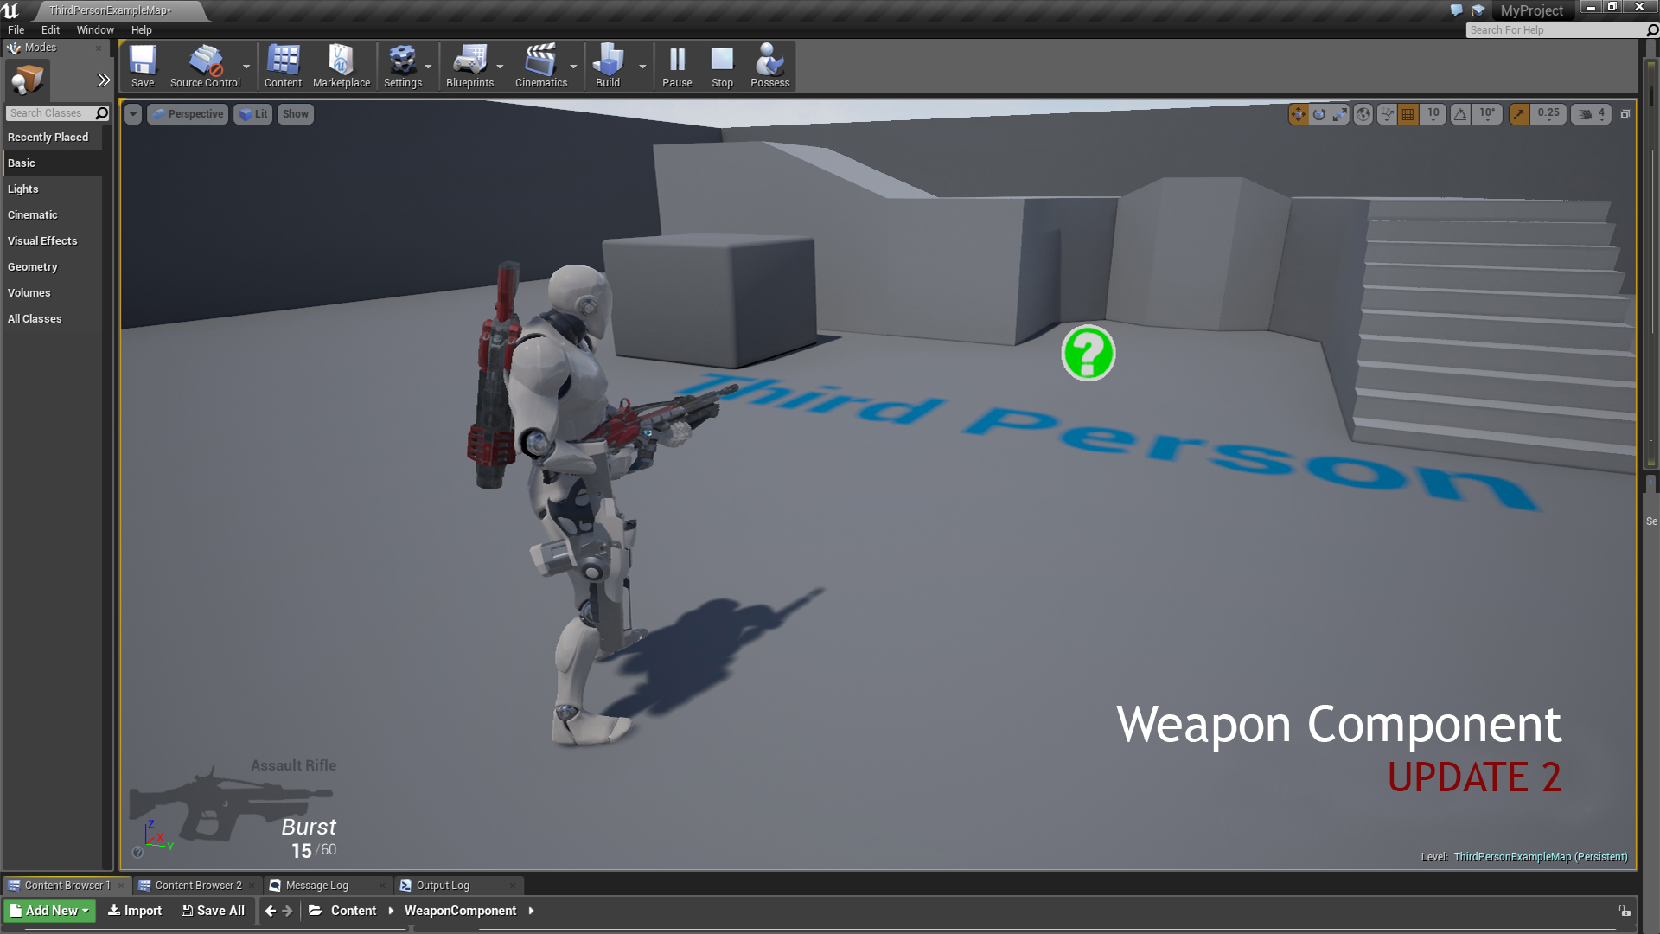Toggle snap to grid in the viewport

pyautogui.click(x=1407, y=113)
